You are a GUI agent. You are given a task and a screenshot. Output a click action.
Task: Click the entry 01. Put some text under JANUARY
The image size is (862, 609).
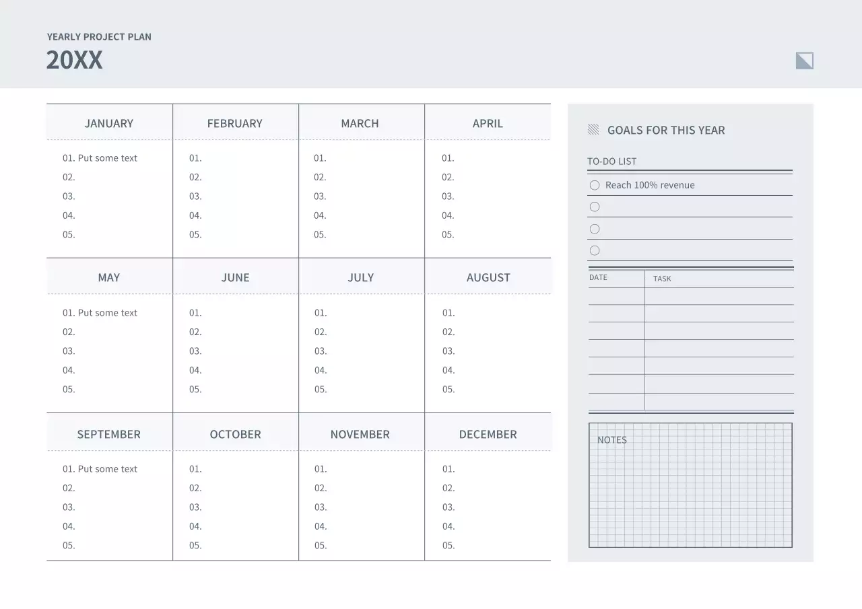pos(100,157)
